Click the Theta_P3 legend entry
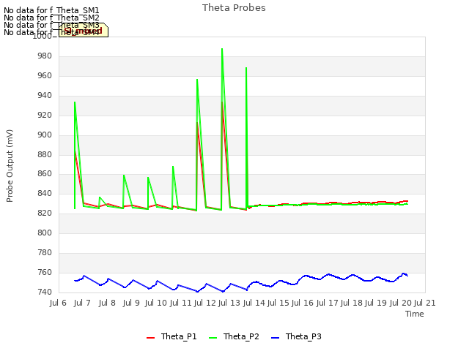 coord(296,336)
